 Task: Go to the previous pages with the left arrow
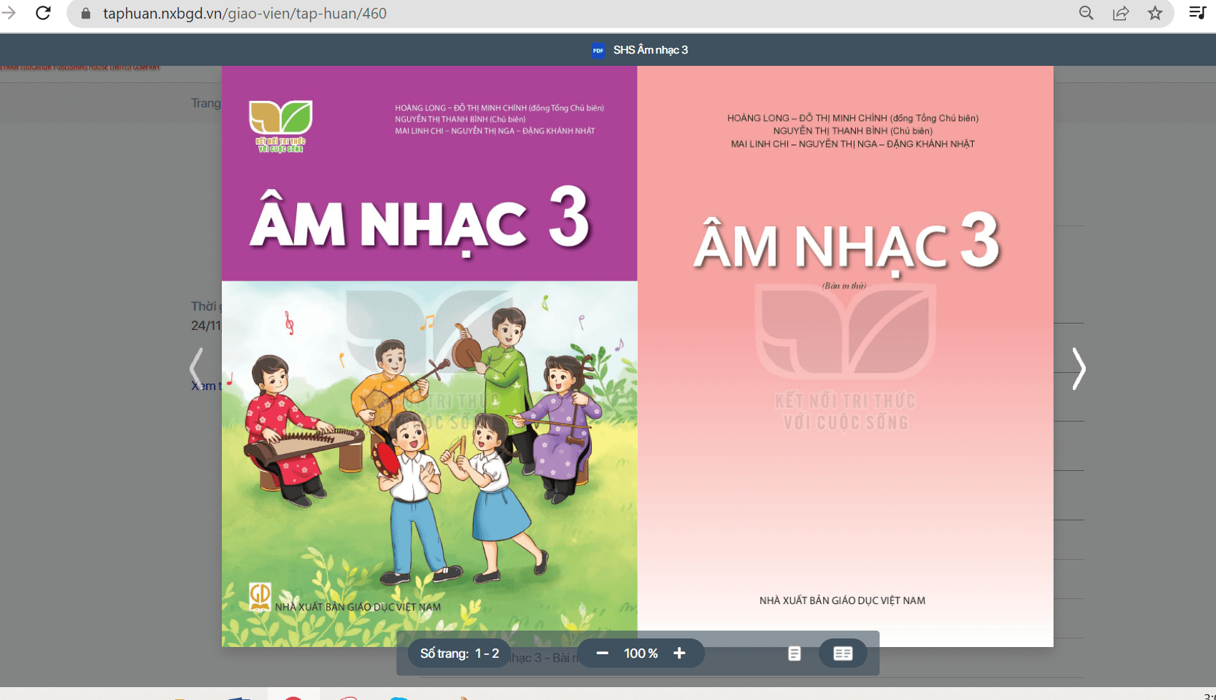pyautogui.click(x=197, y=369)
